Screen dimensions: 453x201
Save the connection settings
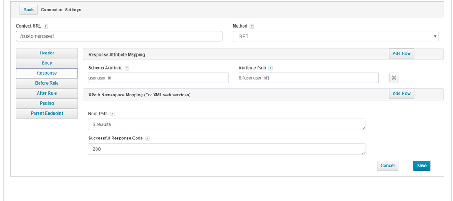point(421,166)
